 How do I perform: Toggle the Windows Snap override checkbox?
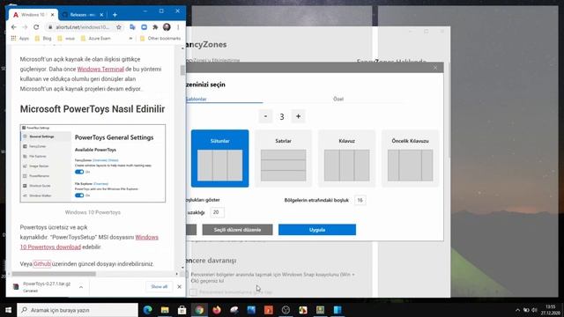(x=188, y=275)
